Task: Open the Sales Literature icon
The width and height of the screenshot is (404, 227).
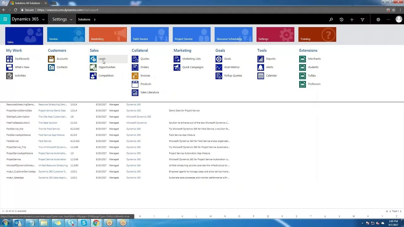Action: click(135, 92)
